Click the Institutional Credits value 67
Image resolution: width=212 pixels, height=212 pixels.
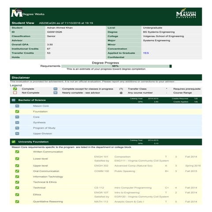(x=48, y=49)
